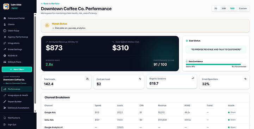Follow the Back to Portfolio link

(50, 4)
